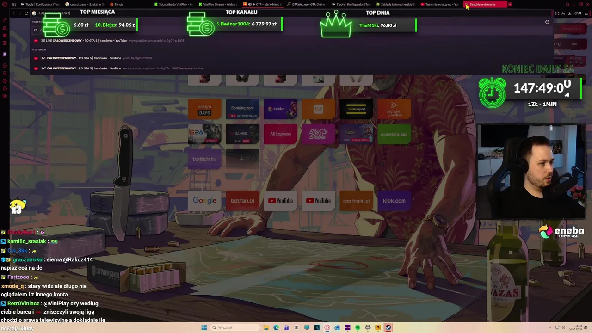The image size is (592, 333).
Task: Switch to the GTAWeb.eu - GTA Online tab
Action: point(308,4)
